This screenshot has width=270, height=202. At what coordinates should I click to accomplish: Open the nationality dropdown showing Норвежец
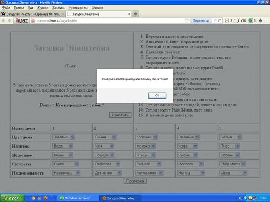tap(66, 173)
